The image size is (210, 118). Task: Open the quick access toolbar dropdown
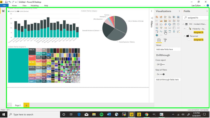(16, 2)
